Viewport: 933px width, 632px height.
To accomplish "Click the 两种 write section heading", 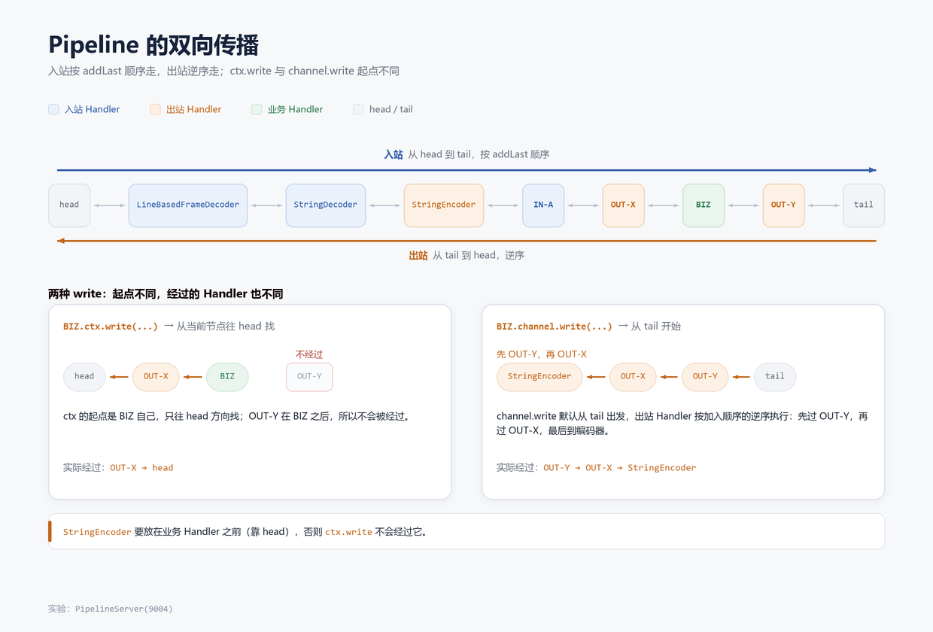I will point(166,294).
